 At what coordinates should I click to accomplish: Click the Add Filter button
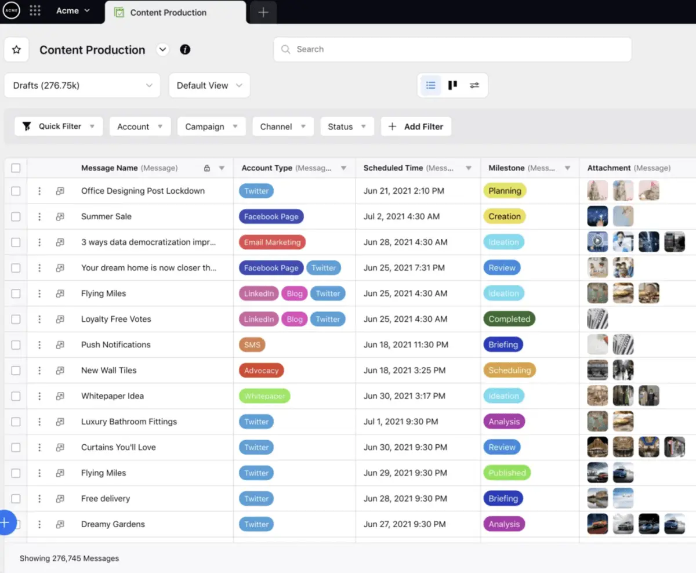[x=416, y=126]
